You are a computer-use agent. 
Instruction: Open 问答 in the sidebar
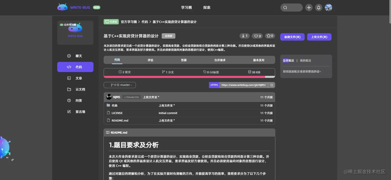(75, 101)
